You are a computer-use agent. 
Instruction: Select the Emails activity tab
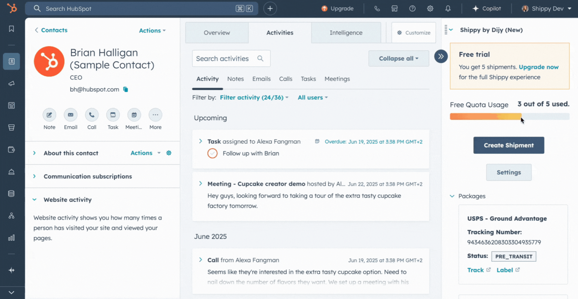(x=262, y=79)
